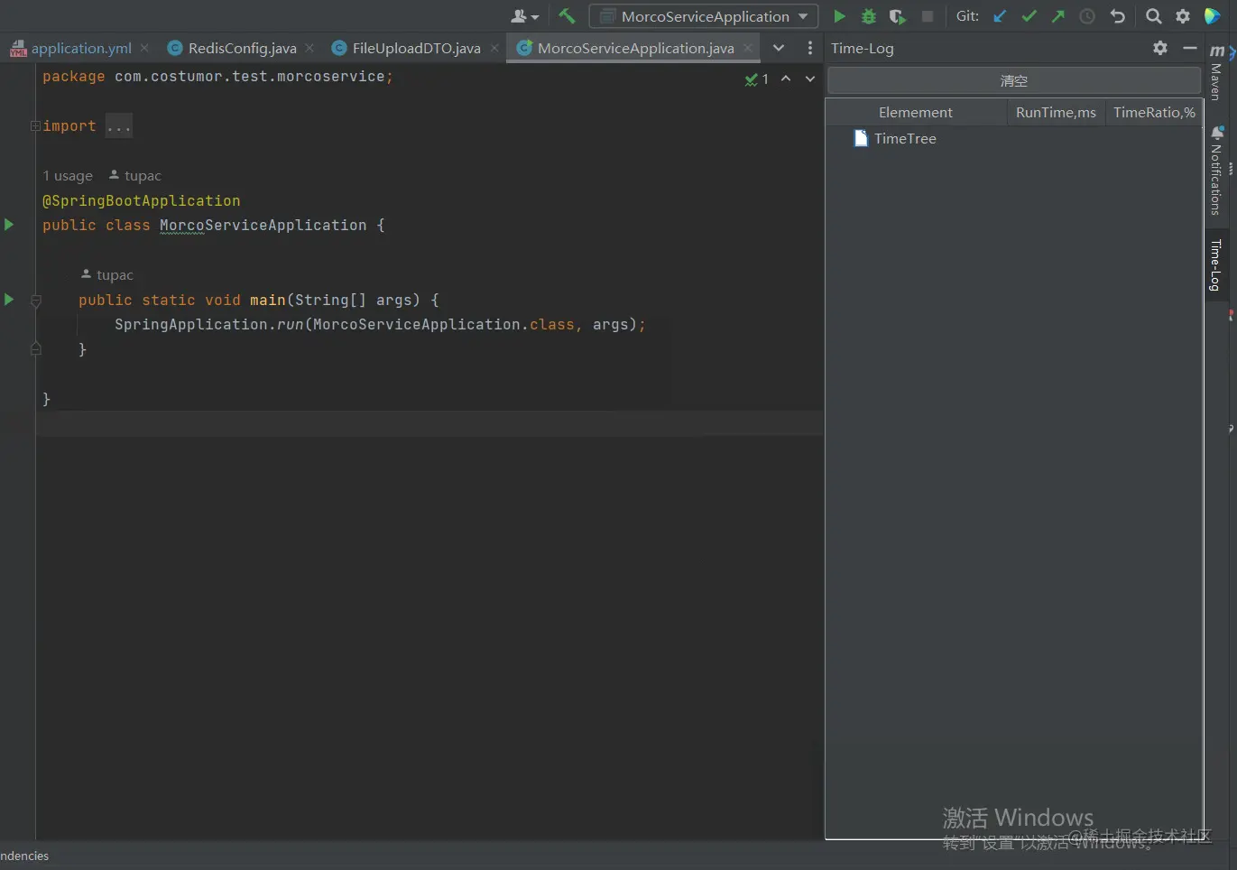Commit changes using Git checkmark icon
1237x870 pixels.
click(1029, 16)
